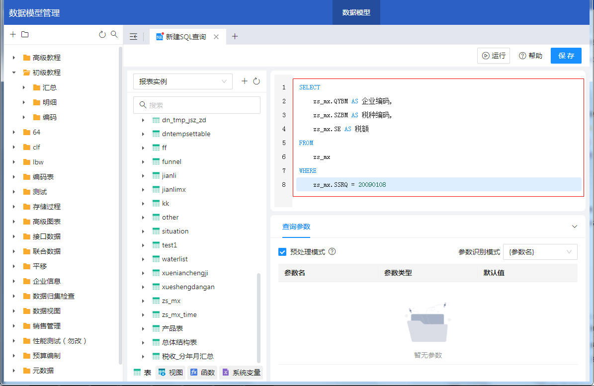Click the 运行 button
This screenshot has width=594, height=386.
(494, 56)
